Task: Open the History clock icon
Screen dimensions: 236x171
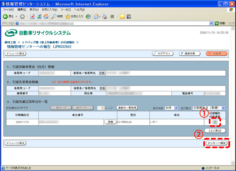Action: 88,17
